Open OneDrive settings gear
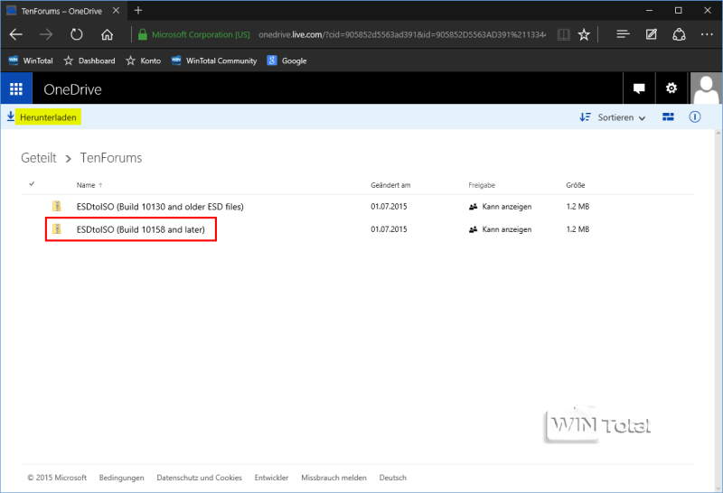 click(x=671, y=88)
